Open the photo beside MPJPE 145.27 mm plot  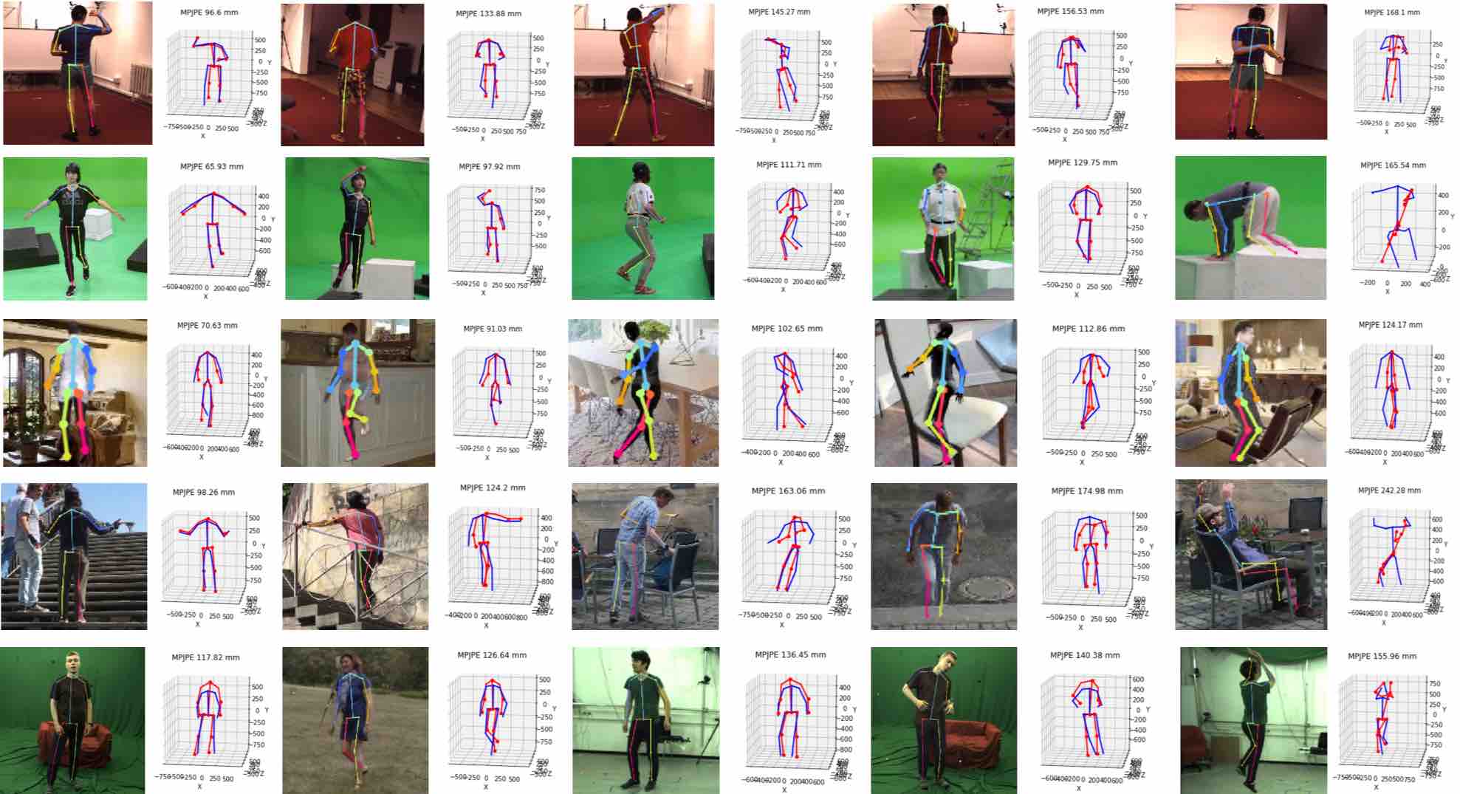(644, 75)
